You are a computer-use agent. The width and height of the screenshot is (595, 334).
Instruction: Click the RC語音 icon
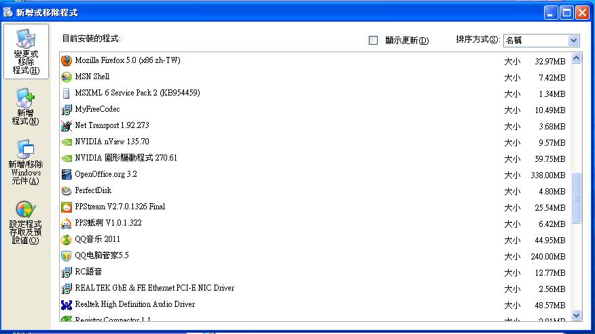click(67, 272)
